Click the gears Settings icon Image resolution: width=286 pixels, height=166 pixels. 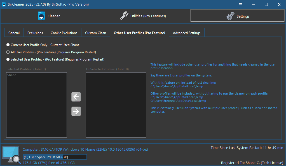pyautogui.click(x=230, y=16)
